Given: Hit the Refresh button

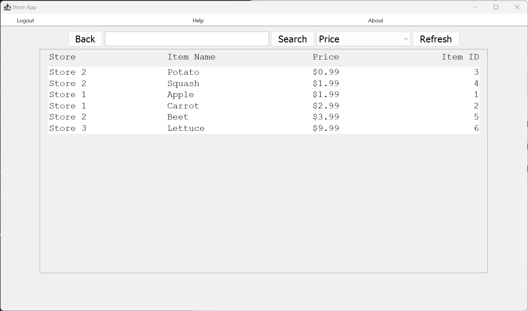Looking at the screenshot, I should click(x=435, y=39).
